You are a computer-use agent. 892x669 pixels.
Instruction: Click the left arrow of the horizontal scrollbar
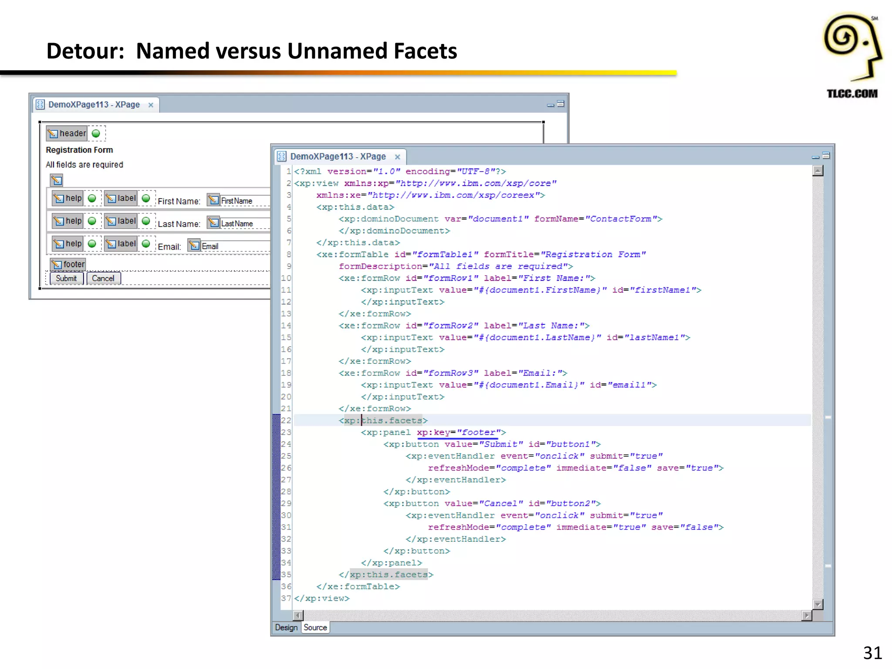pos(298,615)
